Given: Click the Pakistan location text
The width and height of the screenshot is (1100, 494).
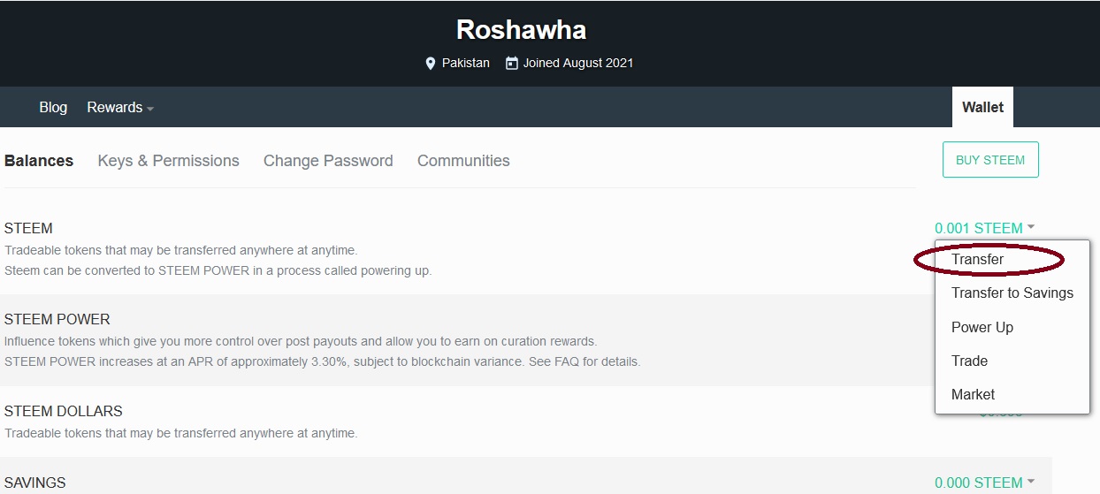Looking at the screenshot, I should pyautogui.click(x=466, y=64).
